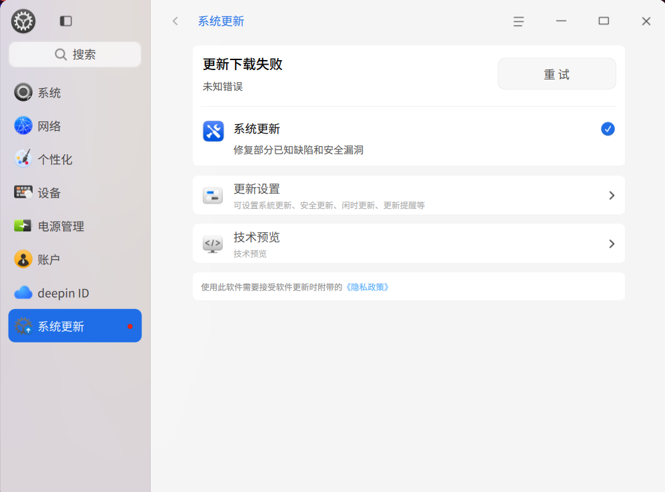665x492 pixels.
Task: Close the Control Center window
Action: pos(646,21)
